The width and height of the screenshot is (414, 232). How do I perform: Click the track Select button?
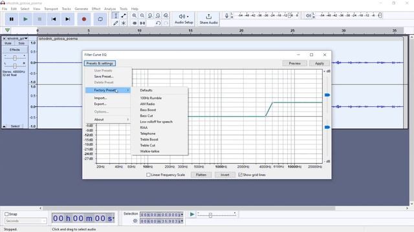[15, 126]
